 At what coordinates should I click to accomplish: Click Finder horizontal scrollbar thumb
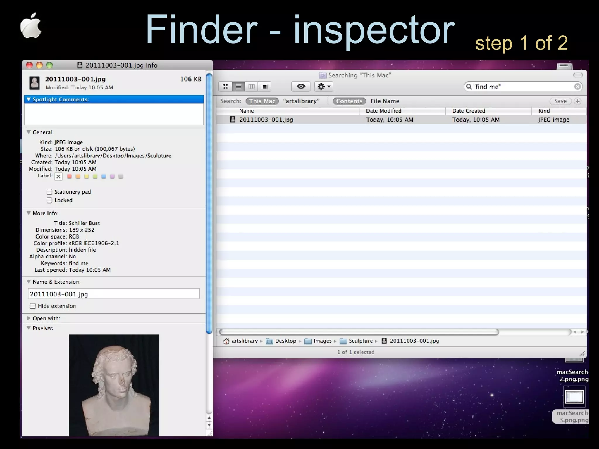[359, 332]
